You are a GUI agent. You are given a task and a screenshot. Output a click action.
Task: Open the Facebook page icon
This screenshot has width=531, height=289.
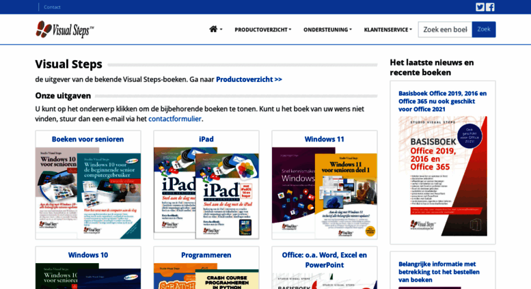click(490, 7)
